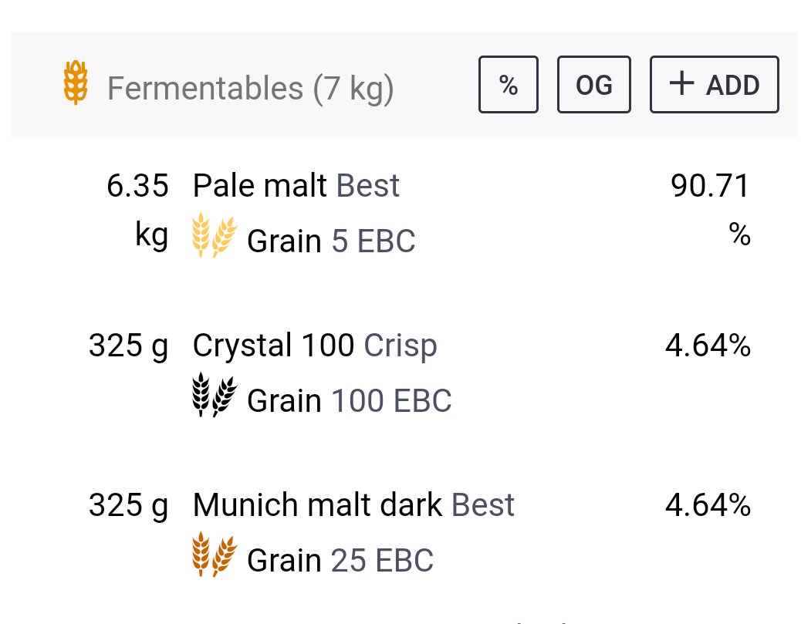Click the orange Fermentables wheat icon
The width and height of the screenshot is (801, 624).
pos(76,83)
